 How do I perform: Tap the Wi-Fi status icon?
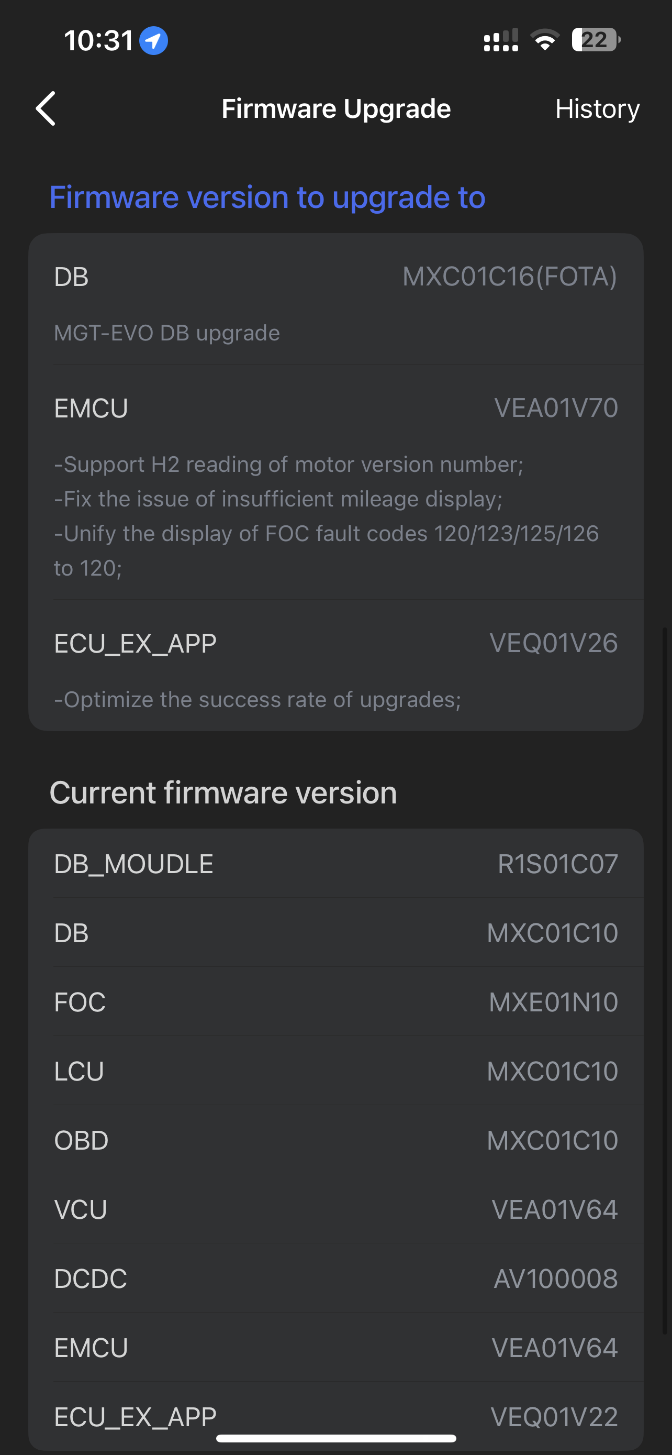(x=544, y=40)
